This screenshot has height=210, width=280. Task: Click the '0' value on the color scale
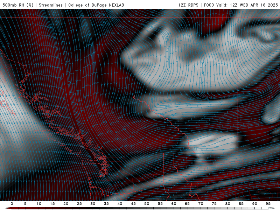click(x=12, y=204)
